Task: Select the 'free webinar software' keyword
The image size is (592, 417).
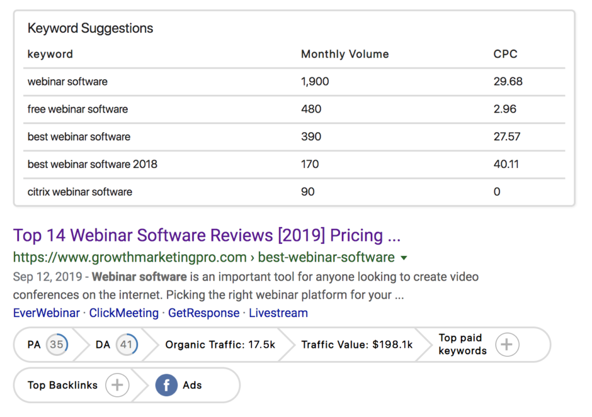Action: (77, 109)
